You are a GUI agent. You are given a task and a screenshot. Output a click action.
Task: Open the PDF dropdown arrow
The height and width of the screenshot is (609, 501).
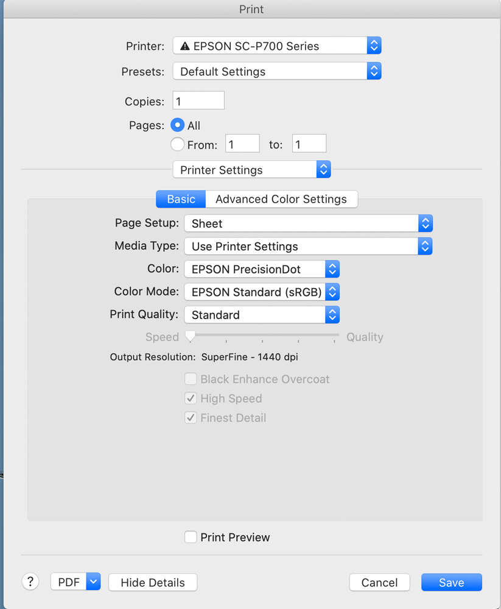tap(93, 582)
